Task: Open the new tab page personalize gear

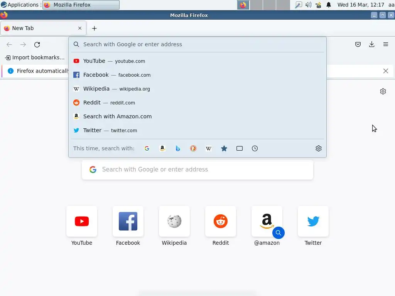Action: (x=383, y=91)
